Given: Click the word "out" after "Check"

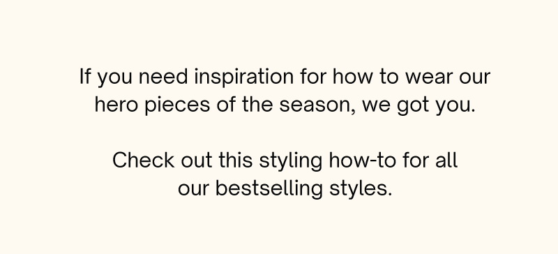Looking at the screenshot, I should (197, 161).
